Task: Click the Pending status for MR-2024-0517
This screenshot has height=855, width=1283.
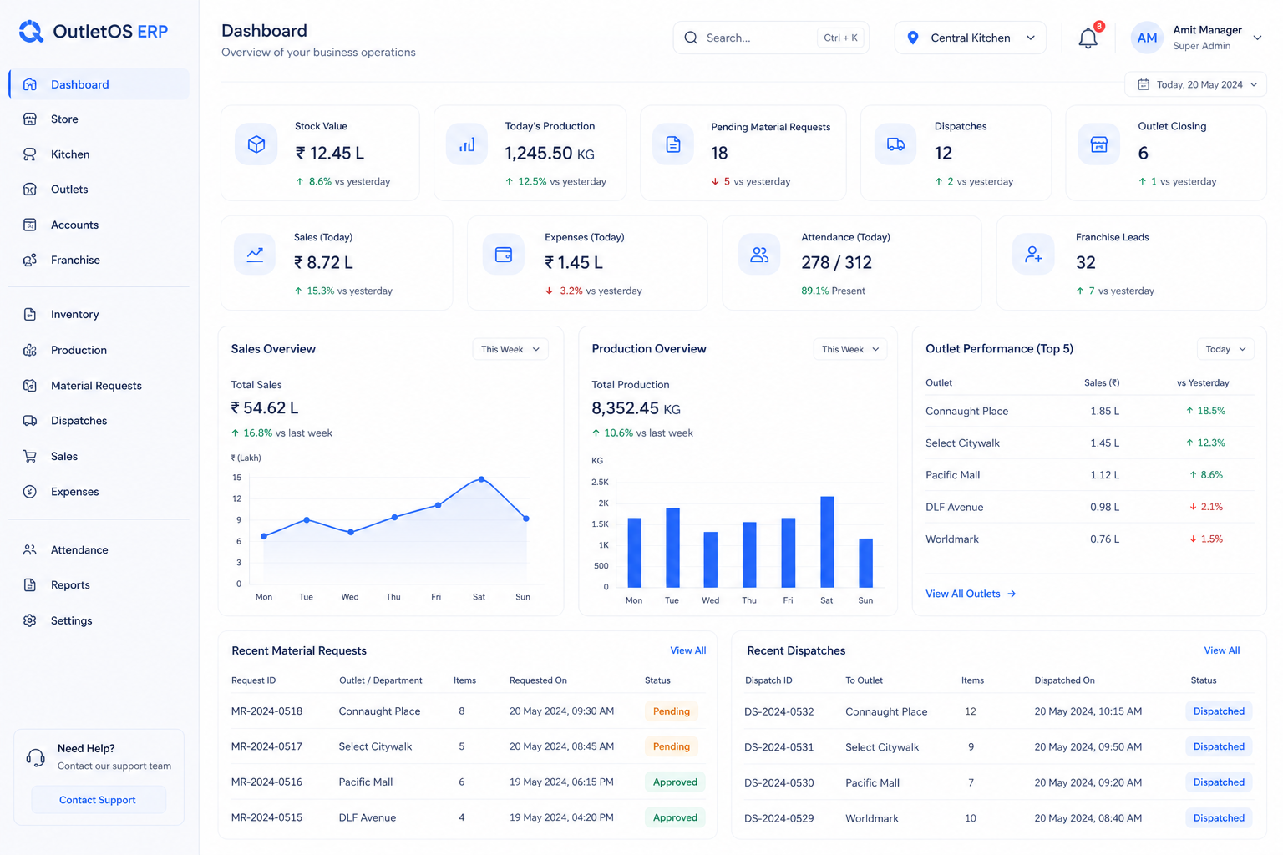Action: (x=672, y=746)
